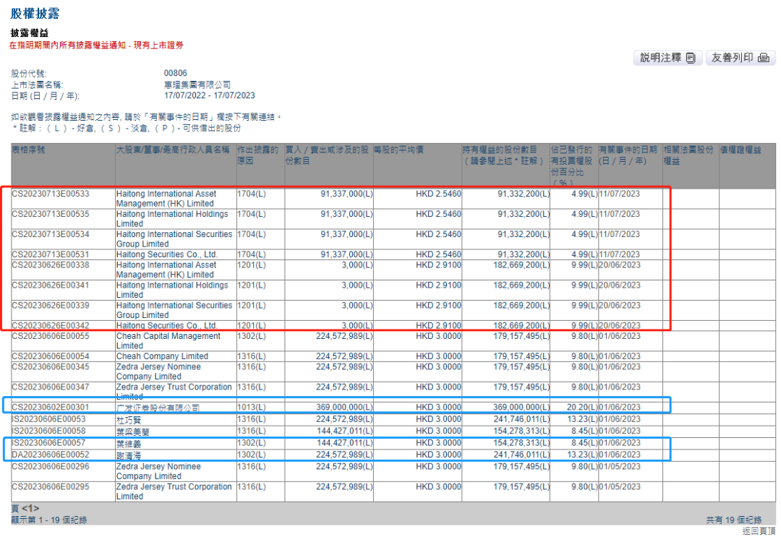Click the printer icon beside 友善列印
Screen dimensions: 781x537
[763, 59]
